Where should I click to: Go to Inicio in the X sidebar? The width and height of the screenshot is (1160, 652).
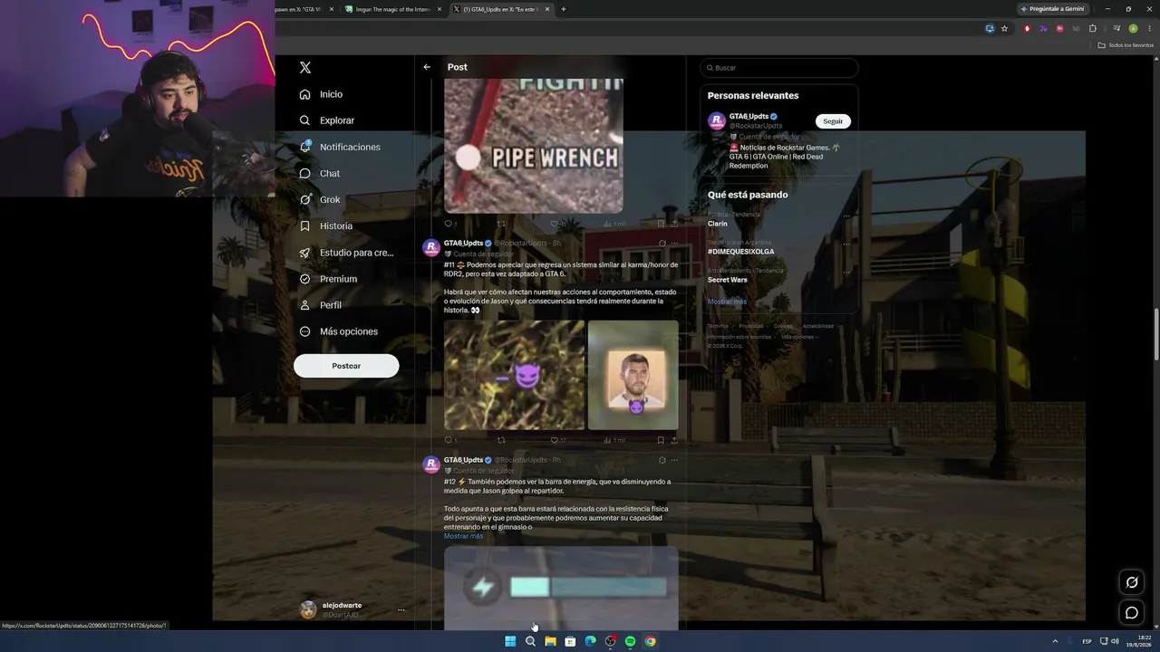[322, 94]
